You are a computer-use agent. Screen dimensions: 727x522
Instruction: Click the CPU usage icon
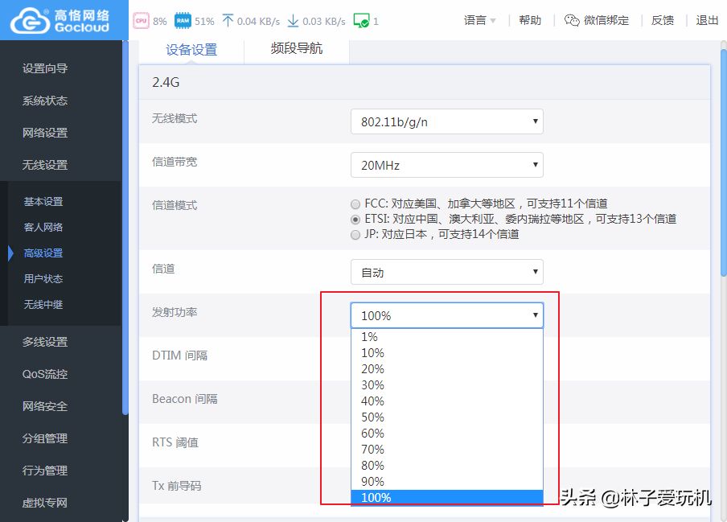(x=142, y=21)
